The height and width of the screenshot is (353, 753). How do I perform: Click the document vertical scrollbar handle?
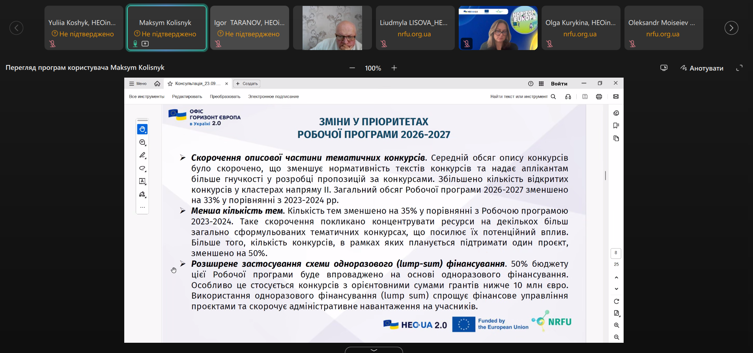click(605, 175)
